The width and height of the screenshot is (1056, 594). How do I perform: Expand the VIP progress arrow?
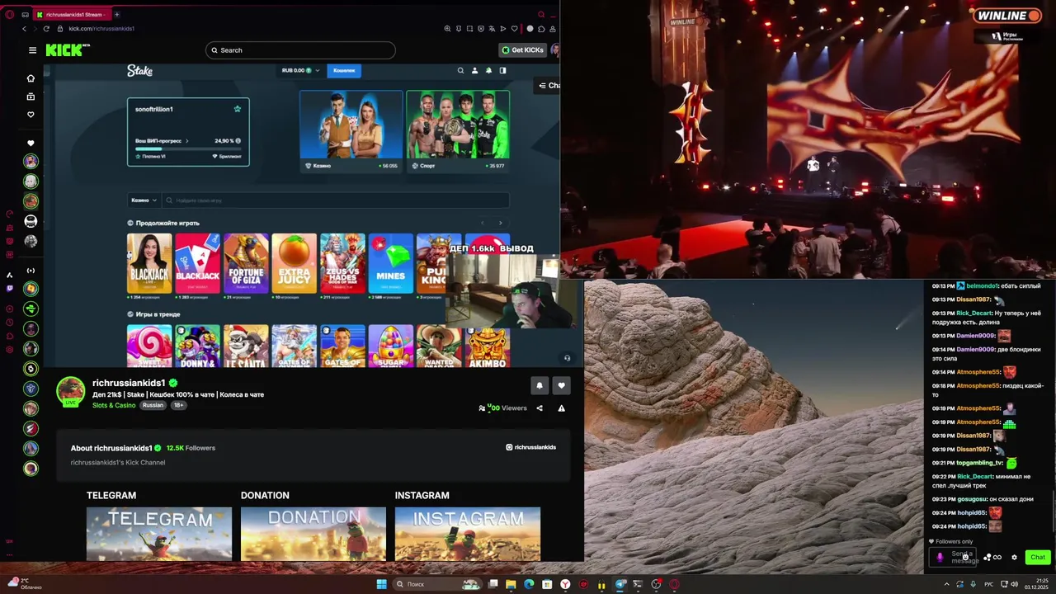coord(186,141)
